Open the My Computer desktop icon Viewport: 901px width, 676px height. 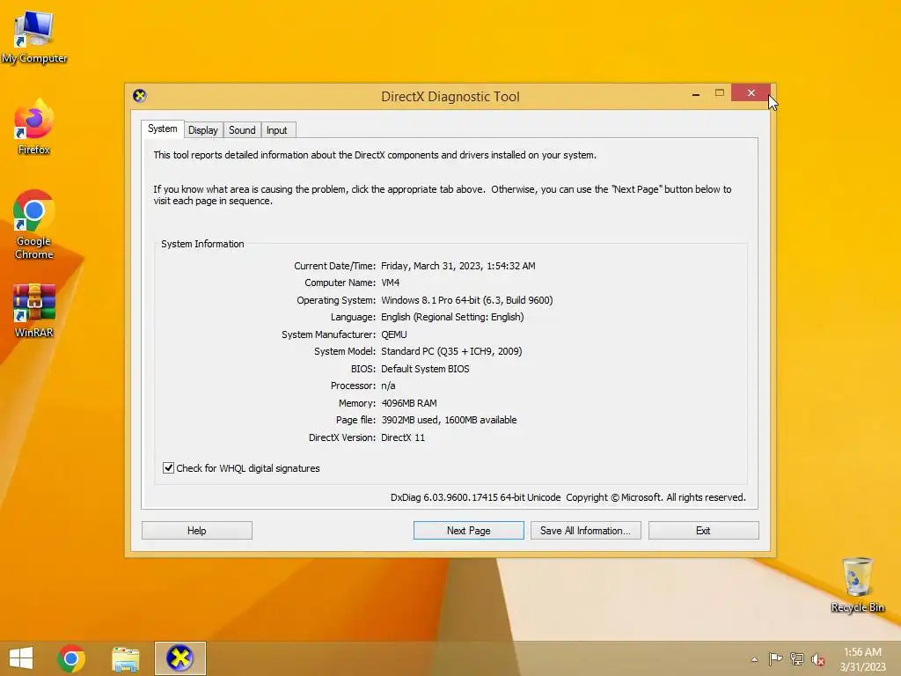click(34, 37)
